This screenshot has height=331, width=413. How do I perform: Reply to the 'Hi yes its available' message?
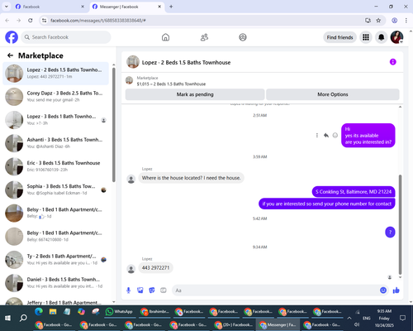click(x=326, y=135)
